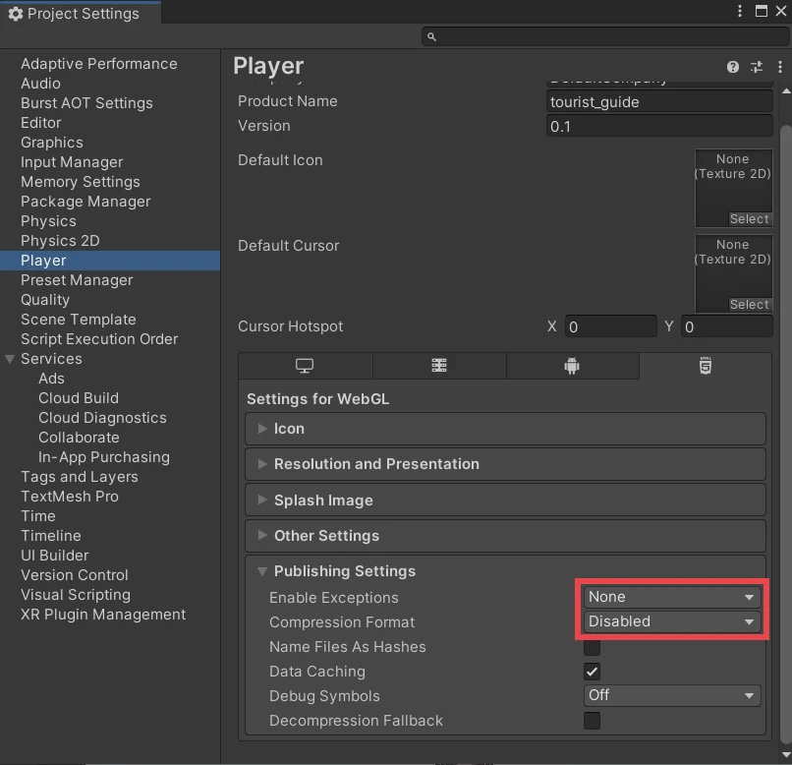This screenshot has height=765, width=792.
Task: Switch to the dedicated server platform tab
Action: (439, 366)
